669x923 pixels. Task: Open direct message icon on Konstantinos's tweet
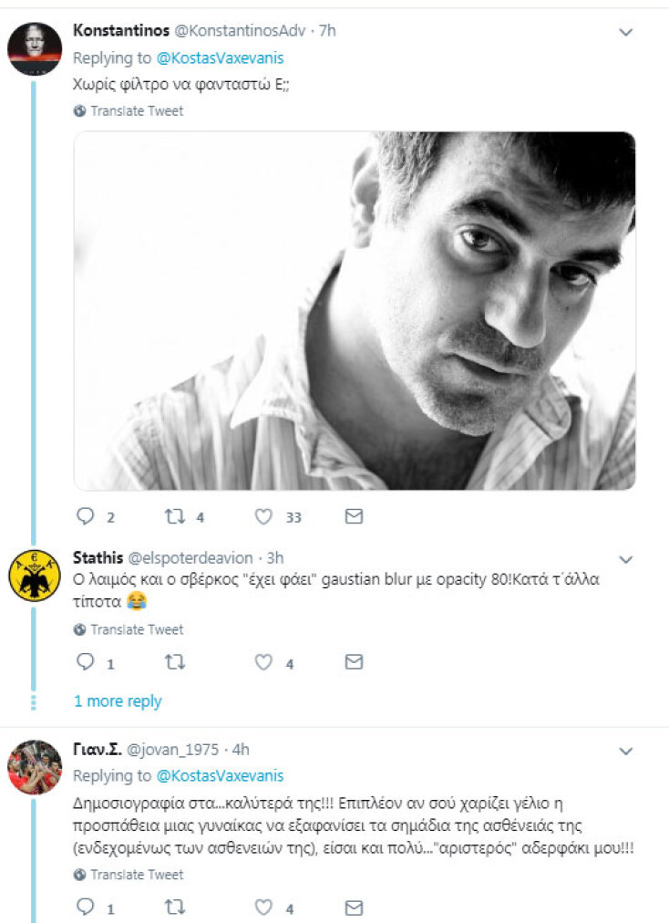point(355,516)
